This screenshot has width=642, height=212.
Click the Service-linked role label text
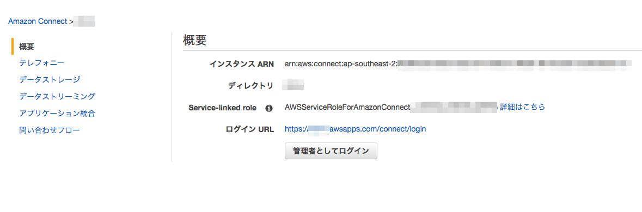(x=222, y=108)
